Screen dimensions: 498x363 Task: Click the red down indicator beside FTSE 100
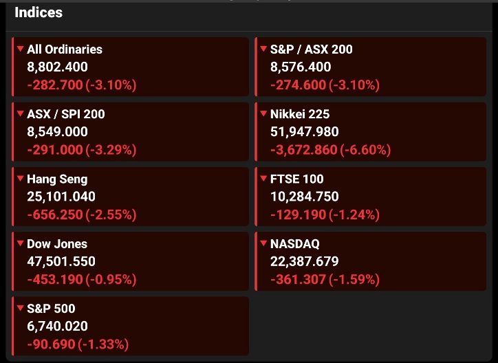[263, 179]
